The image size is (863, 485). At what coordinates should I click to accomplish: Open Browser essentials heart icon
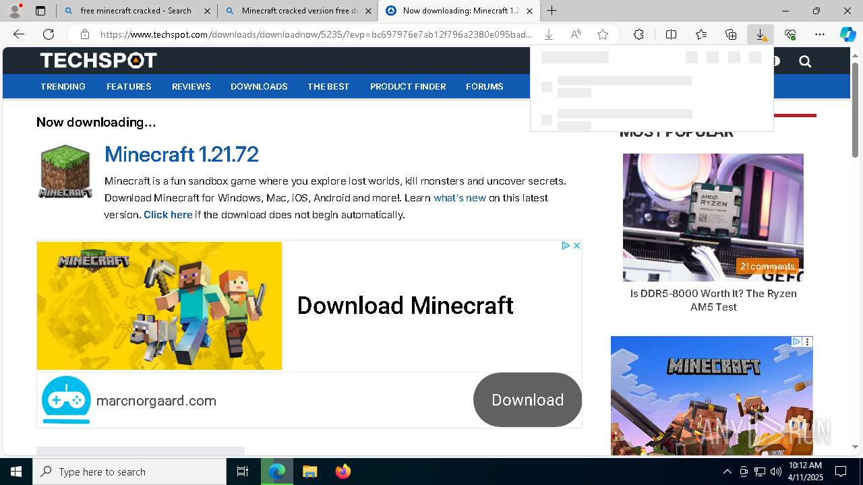(x=790, y=34)
